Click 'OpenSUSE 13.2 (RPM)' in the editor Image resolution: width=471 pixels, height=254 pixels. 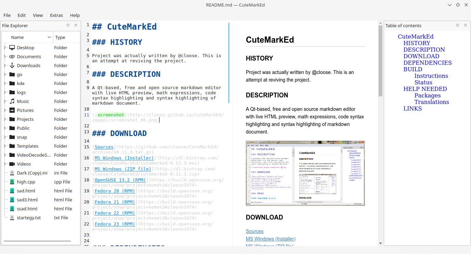pyautogui.click(x=120, y=180)
